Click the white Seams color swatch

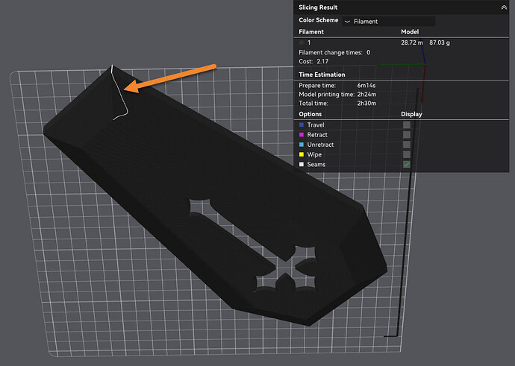pos(302,164)
